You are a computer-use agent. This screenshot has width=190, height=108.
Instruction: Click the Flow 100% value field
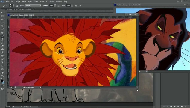point(68,6)
